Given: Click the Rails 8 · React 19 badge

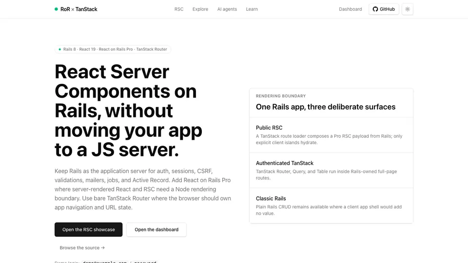Looking at the screenshot, I should pyautogui.click(x=113, y=49).
